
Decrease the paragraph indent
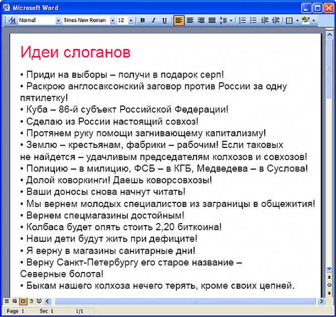click(x=264, y=21)
